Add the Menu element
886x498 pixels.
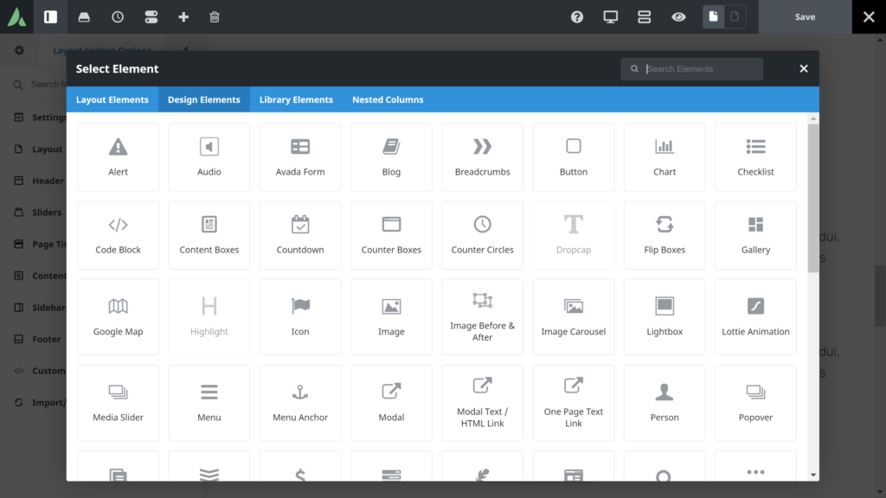[209, 403]
